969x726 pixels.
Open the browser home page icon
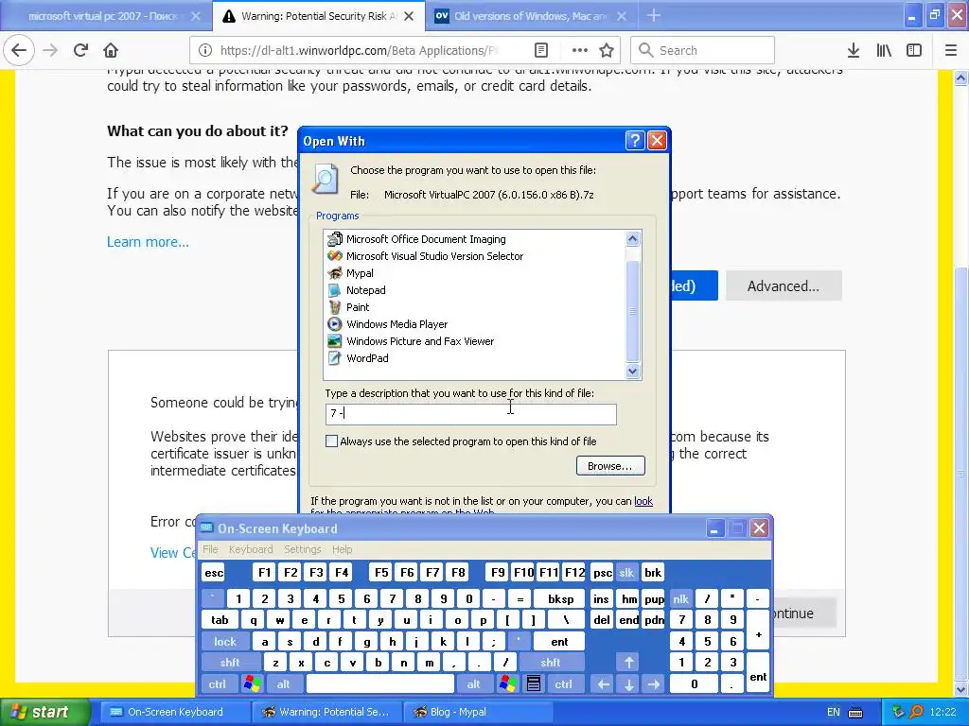[x=111, y=51]
